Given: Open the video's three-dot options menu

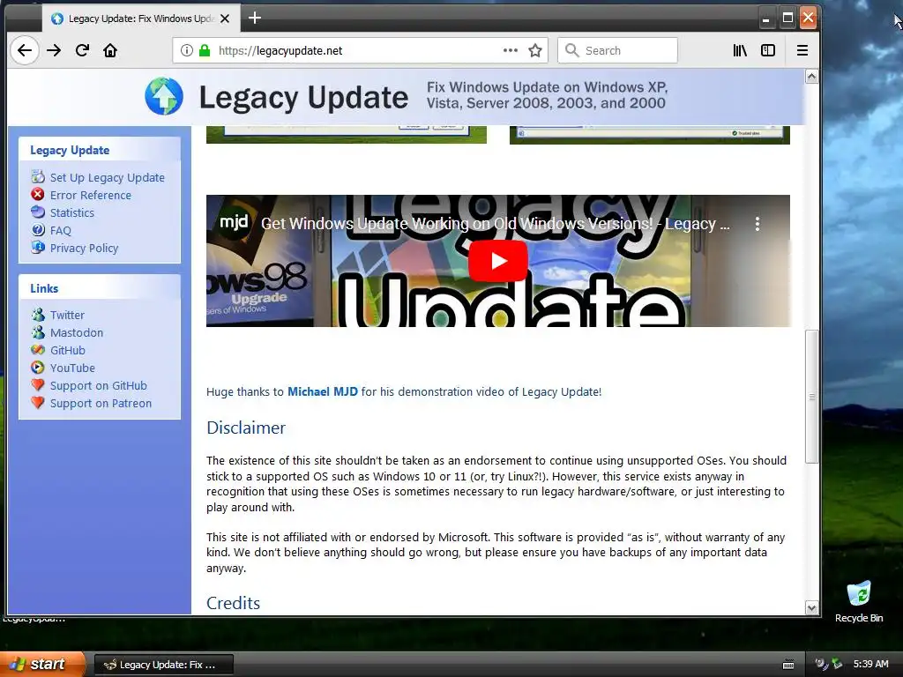Looking at the screenshot, I should 757,224.
